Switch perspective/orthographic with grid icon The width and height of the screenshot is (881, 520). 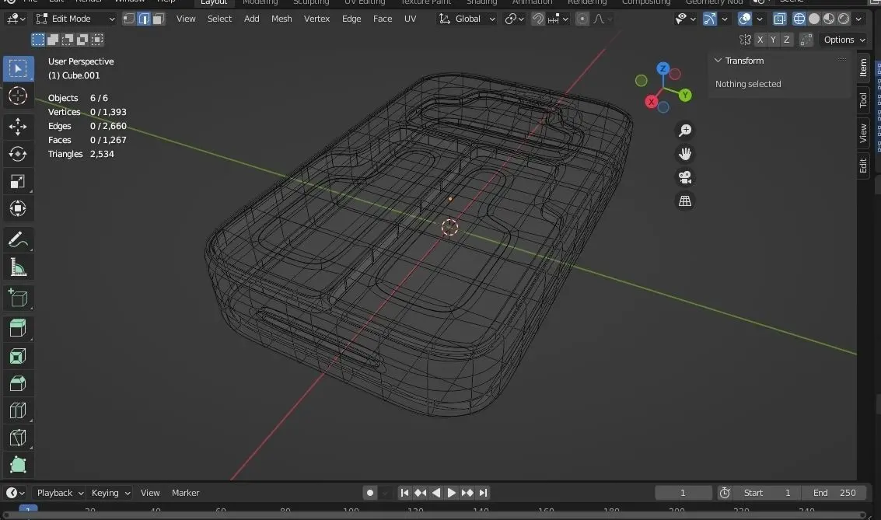[x=685, y=201]
